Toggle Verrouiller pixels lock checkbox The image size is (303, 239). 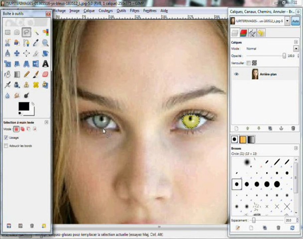(x=249, y=63)
